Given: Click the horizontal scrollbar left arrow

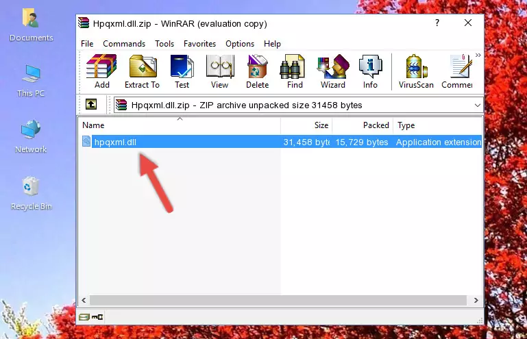Looking at the screenshot, I should click(84, 300).
